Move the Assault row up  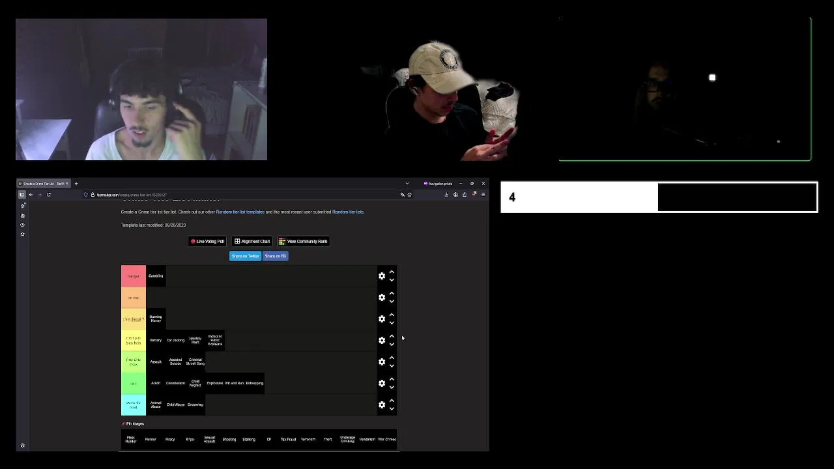392,358
